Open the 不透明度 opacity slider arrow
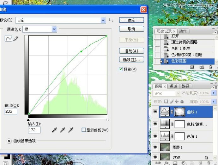 (x=214, y=93)
